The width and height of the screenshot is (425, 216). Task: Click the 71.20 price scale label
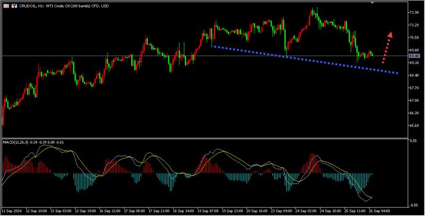pyautogui.click(x=415, y=25)
